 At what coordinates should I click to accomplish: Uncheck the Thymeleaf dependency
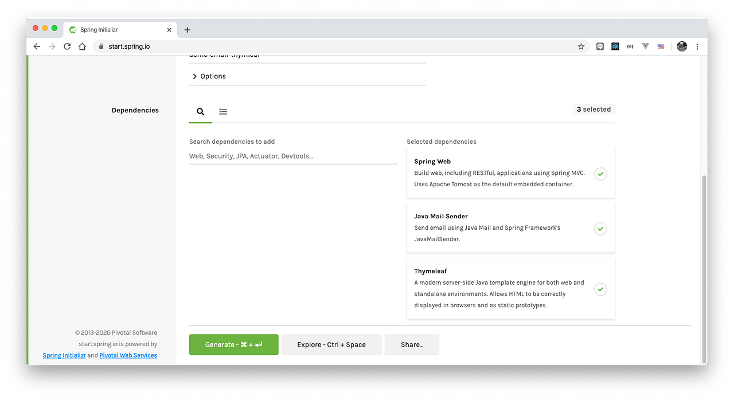600,289
